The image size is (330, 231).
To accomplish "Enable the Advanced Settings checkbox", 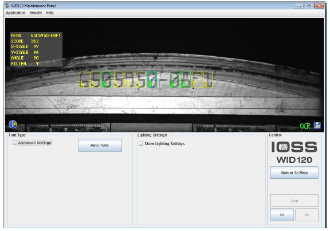I will coord(15,143).
